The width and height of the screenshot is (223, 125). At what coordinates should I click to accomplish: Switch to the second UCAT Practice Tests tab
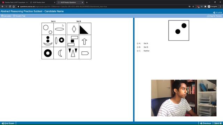43,2
